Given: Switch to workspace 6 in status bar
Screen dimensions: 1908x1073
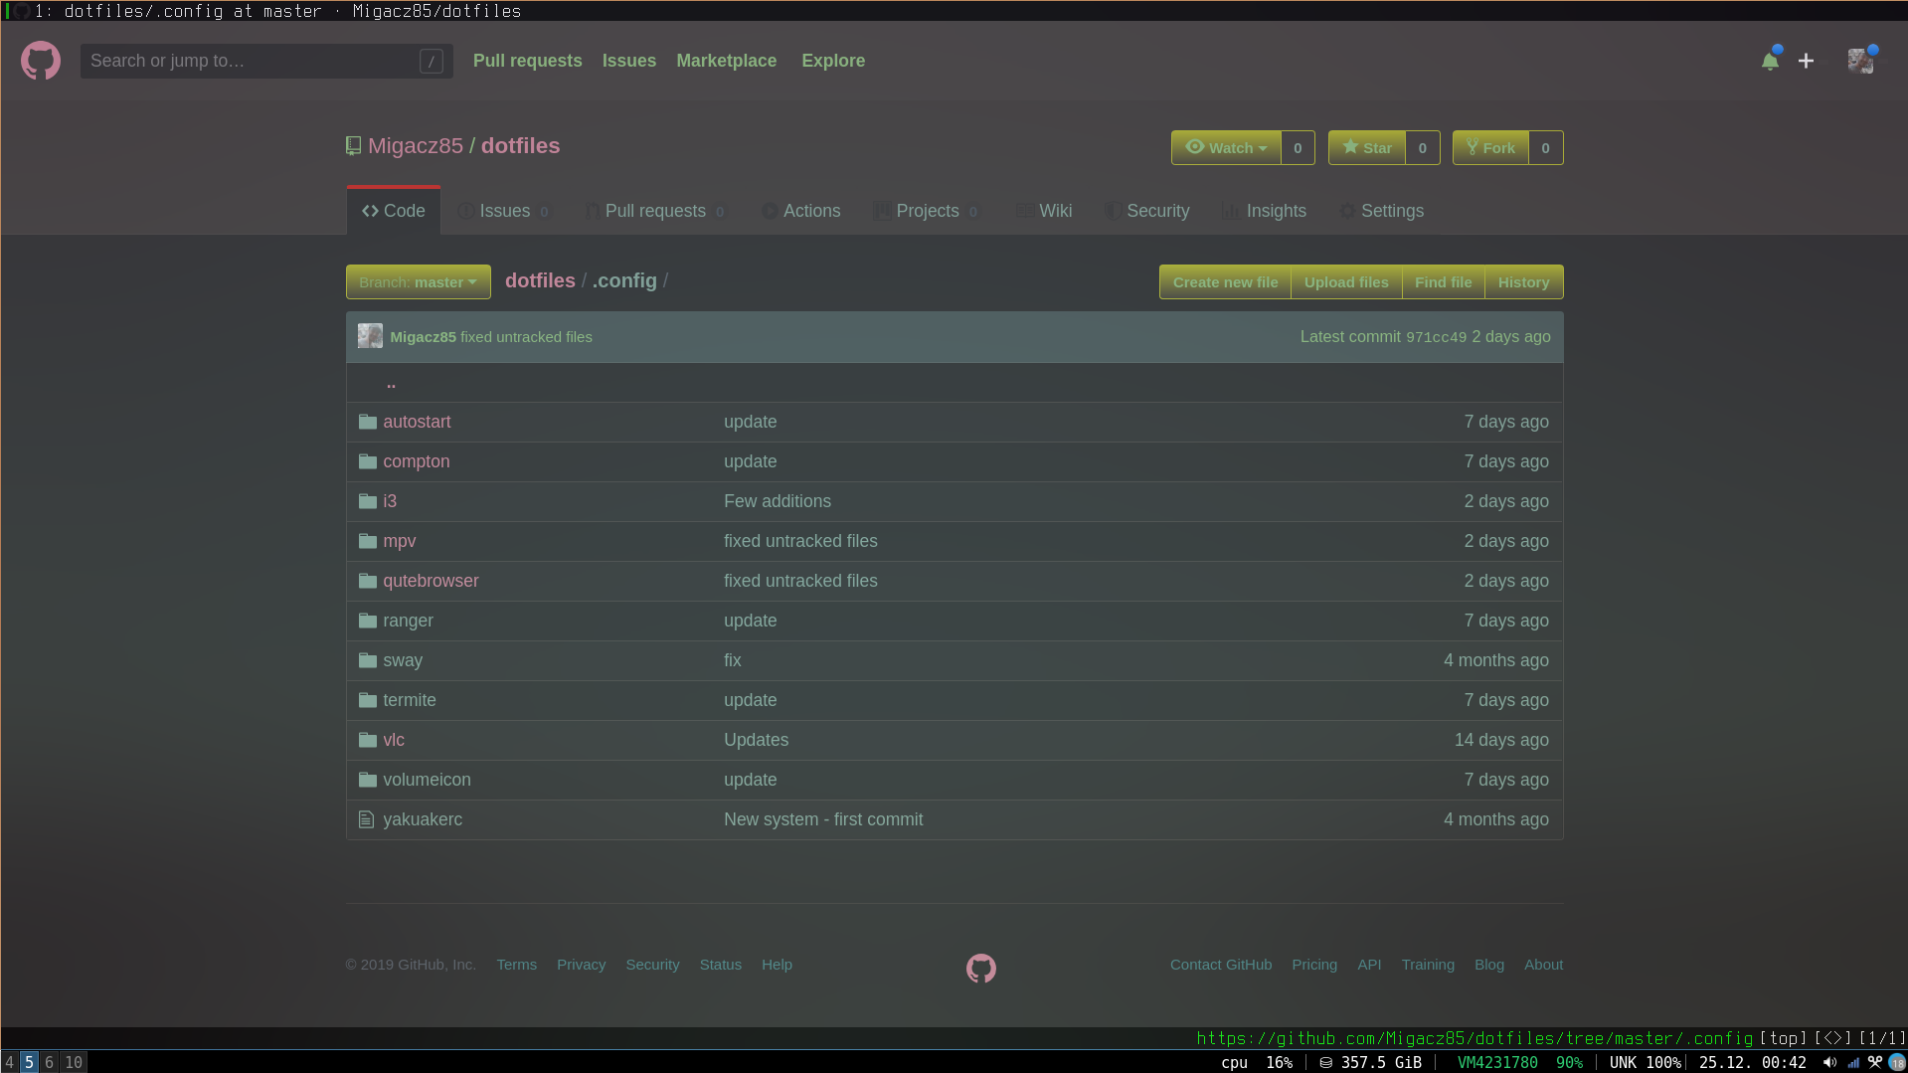Looking at the screenshot, I should [x=49, y=1062].
